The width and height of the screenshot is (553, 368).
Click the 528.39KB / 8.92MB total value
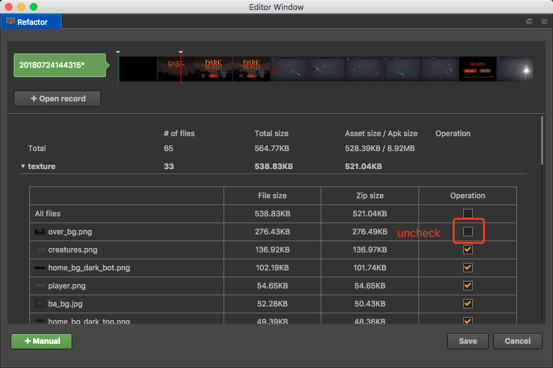(380, 148)
